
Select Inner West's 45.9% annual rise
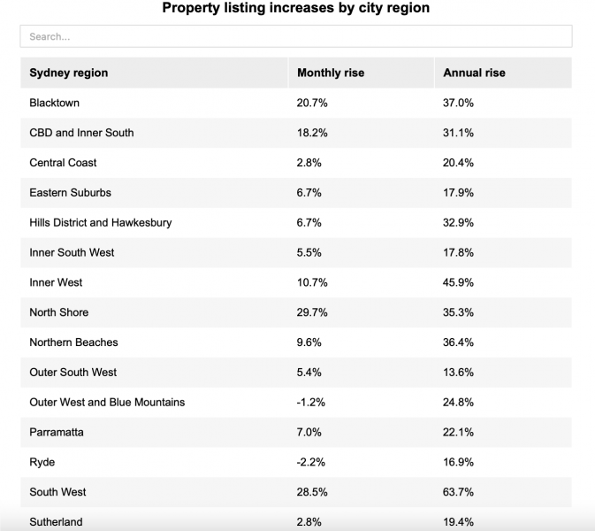point(458,282)
